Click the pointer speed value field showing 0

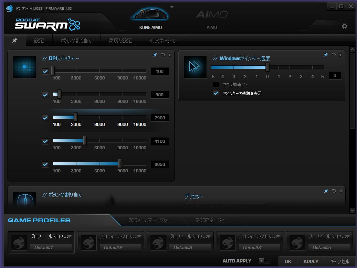[335, 76]
